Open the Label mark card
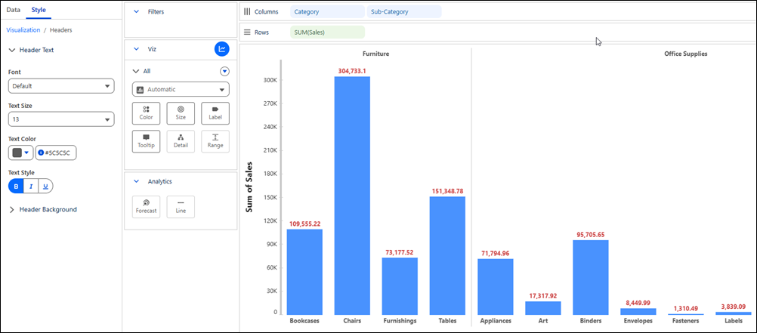 (x=215, y=113)
